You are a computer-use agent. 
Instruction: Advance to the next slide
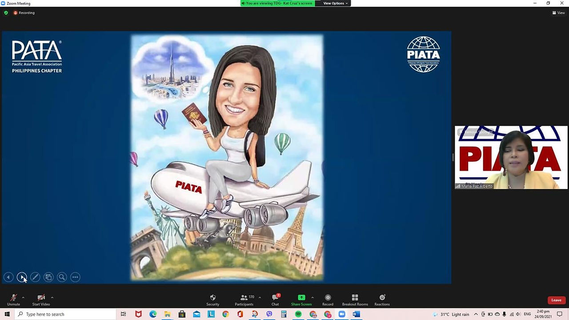(x=22, y=277)
